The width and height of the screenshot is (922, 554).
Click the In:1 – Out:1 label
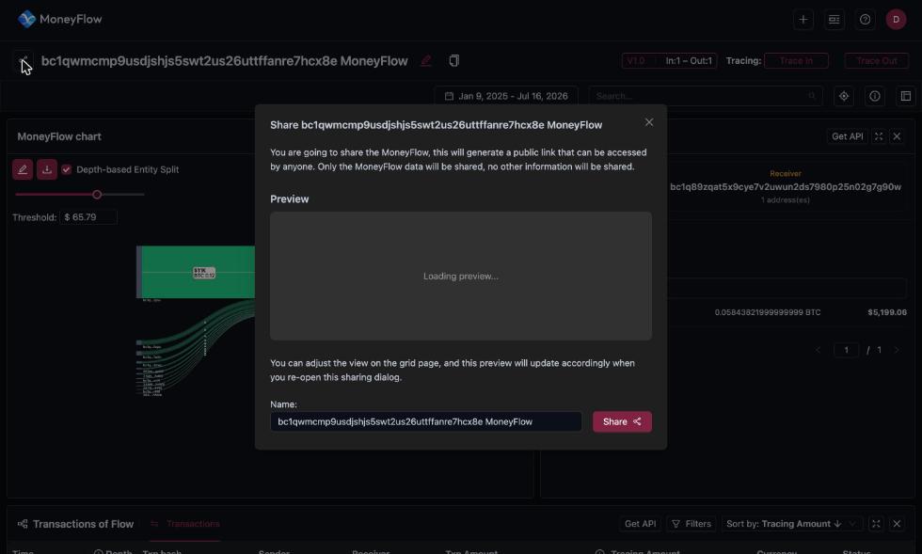tap(689, 60)
